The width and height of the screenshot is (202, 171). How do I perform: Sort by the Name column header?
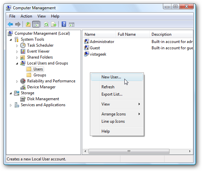99,34
